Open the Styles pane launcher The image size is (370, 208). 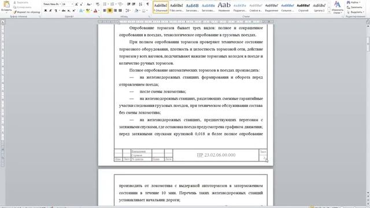pos(342,17)
